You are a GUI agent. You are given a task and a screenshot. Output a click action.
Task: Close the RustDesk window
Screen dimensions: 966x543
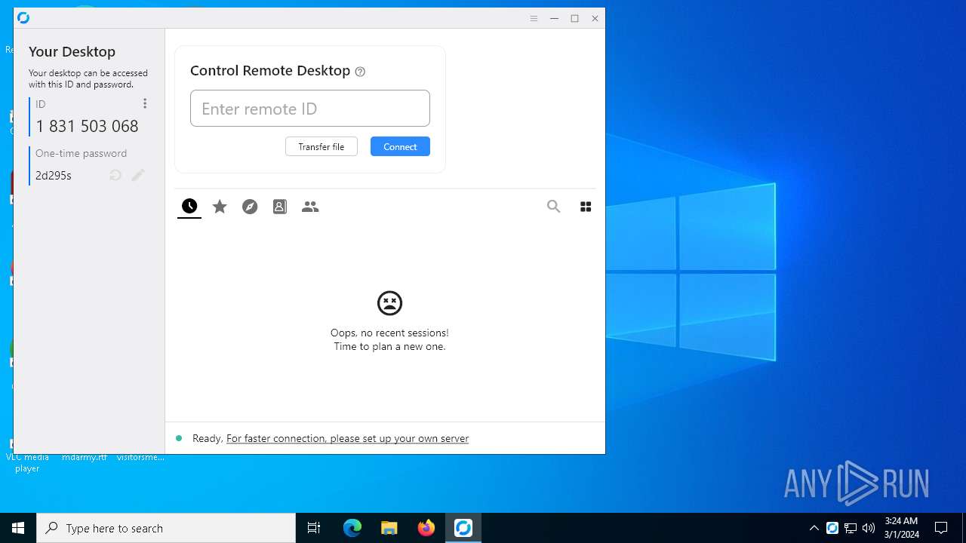pos(595,19)
